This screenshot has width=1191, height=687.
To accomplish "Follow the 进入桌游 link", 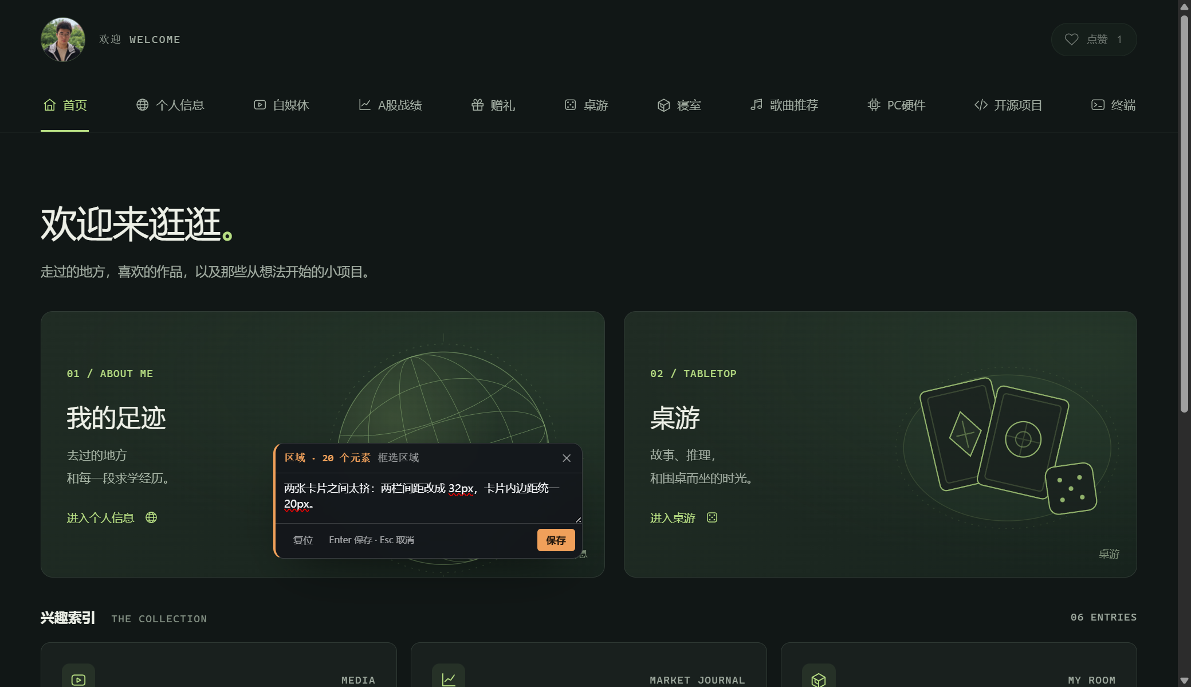I will point(683,518).
